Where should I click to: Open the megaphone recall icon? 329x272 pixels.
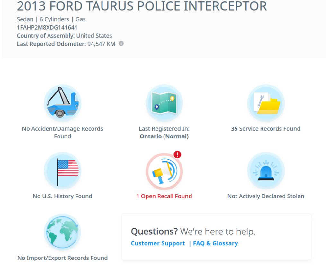click(164, 171)
